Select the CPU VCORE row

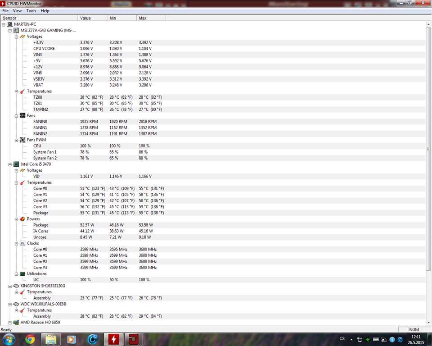point(213,49)
